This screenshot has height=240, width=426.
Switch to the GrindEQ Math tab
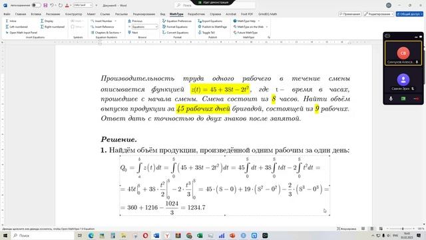268,14
